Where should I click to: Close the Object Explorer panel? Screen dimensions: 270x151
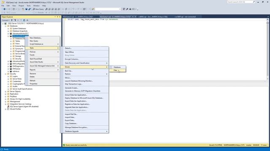[60, 17]
